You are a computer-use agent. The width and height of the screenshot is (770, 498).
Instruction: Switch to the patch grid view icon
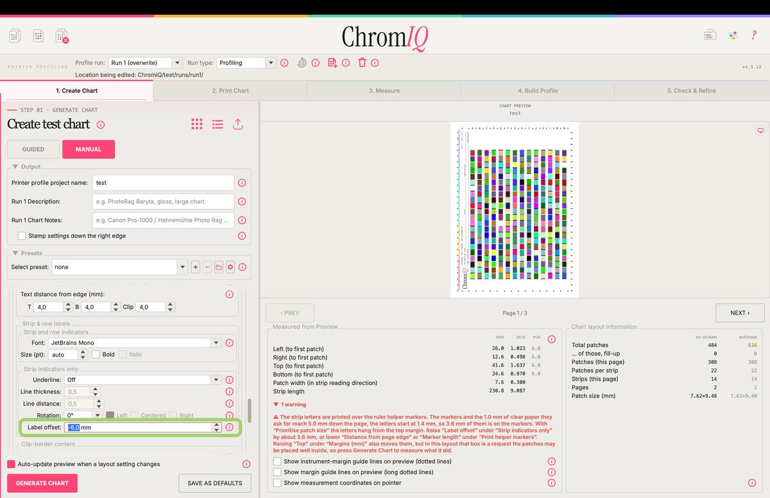point(197,125)
